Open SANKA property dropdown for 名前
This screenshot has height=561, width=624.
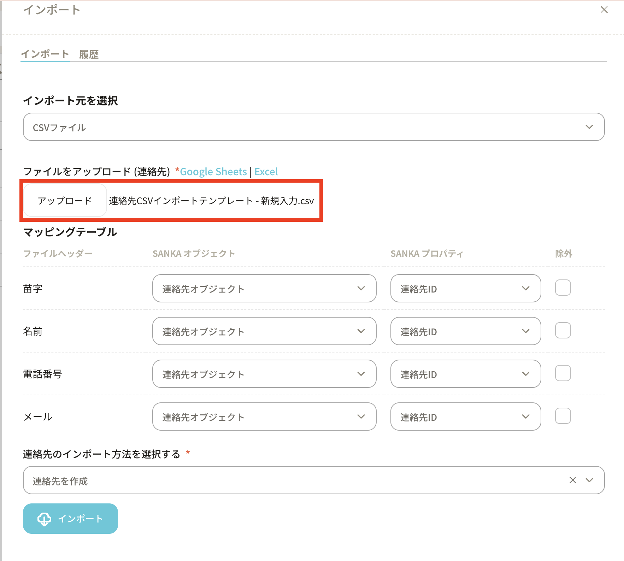(x=465, y=331)
